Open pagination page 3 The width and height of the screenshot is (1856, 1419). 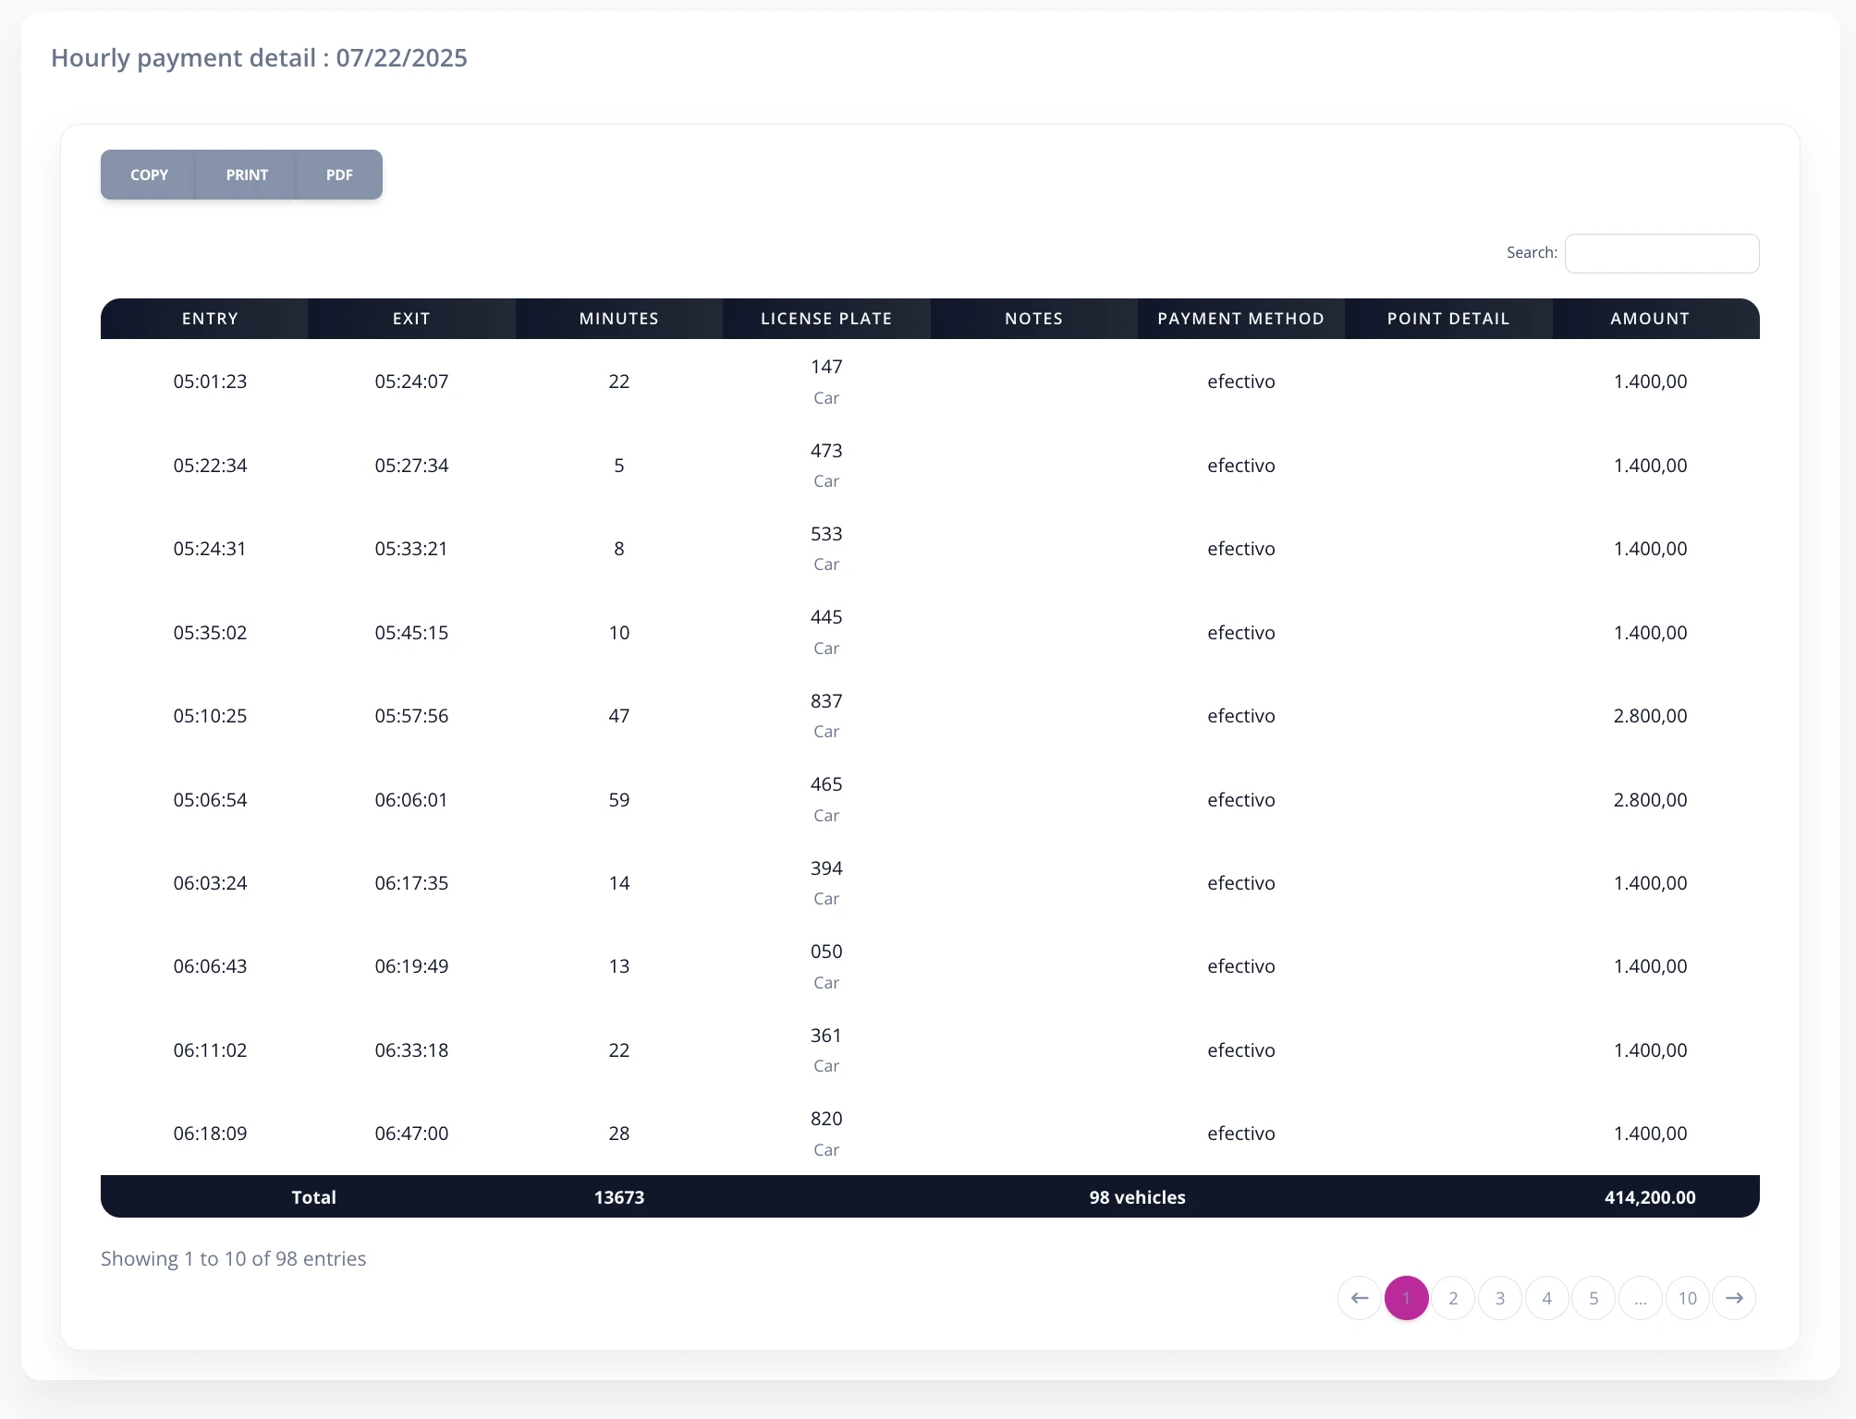[x=1500, y=1298]
